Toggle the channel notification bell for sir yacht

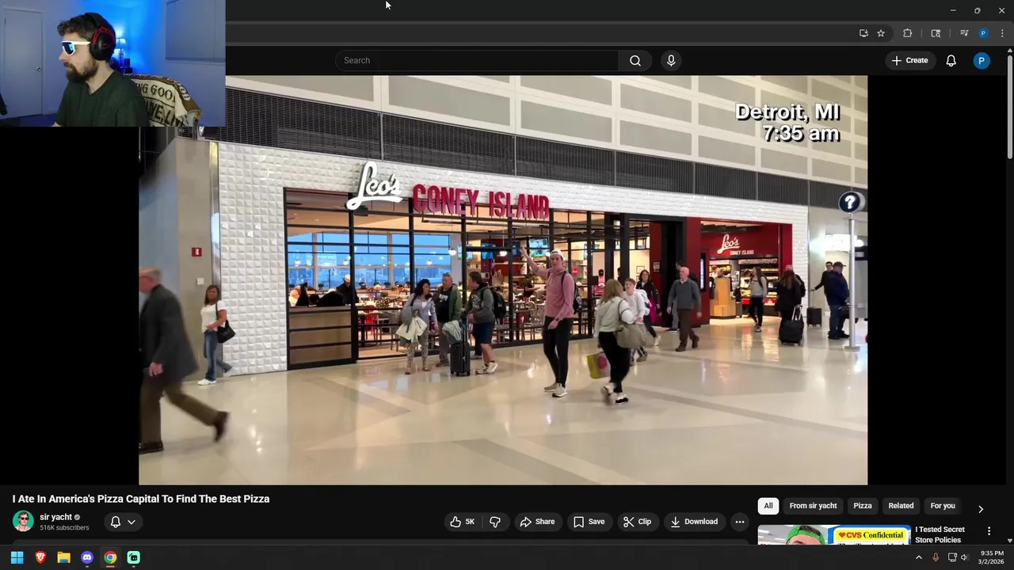(x=116, y=522)
